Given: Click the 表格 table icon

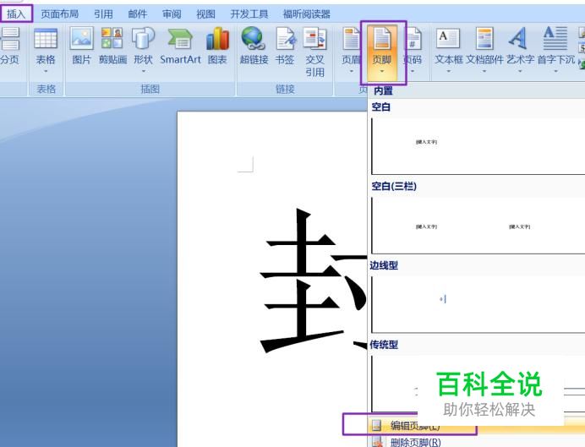Looking at the screenshot, I should [46, 39].
